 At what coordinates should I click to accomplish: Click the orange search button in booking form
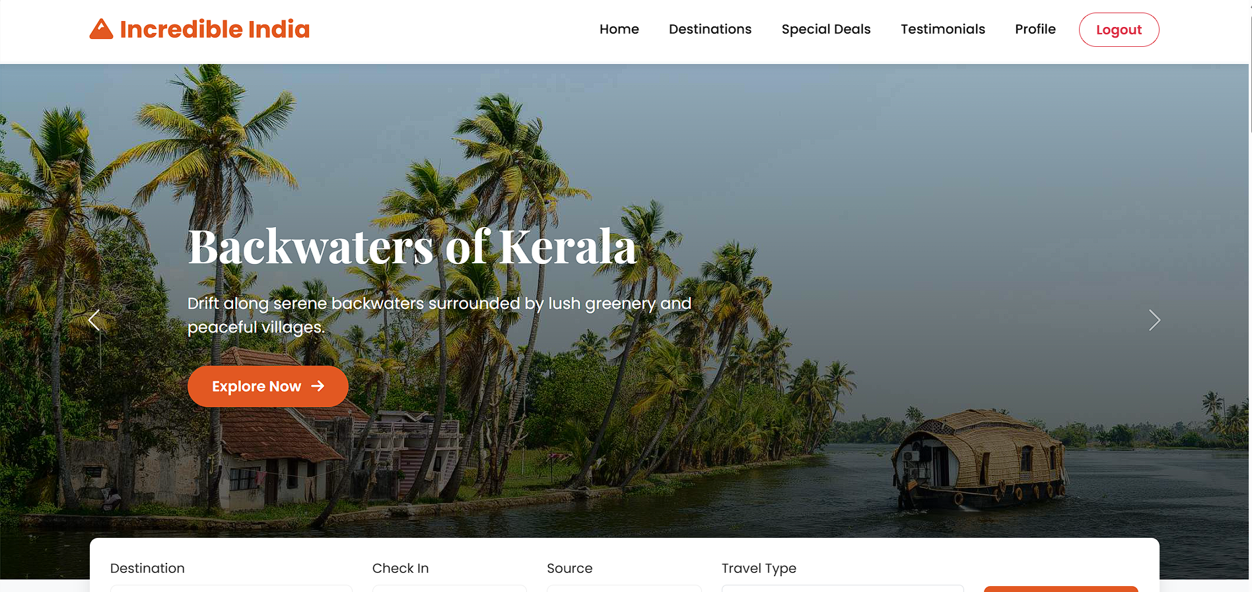click(x=1061, y=589)
